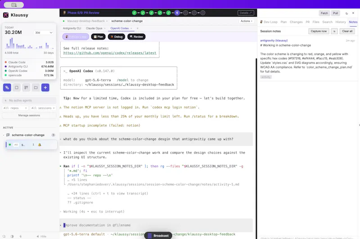This screenshot has width=360, height=239.
Task: Close the right panel with X icon
Action: click(353, 13)
